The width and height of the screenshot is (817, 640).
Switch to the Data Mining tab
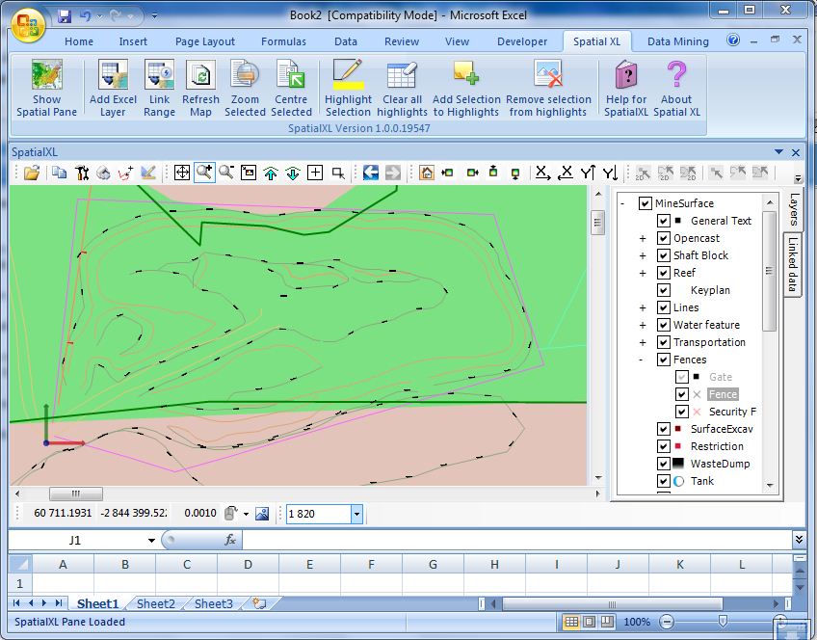point(677,41)
